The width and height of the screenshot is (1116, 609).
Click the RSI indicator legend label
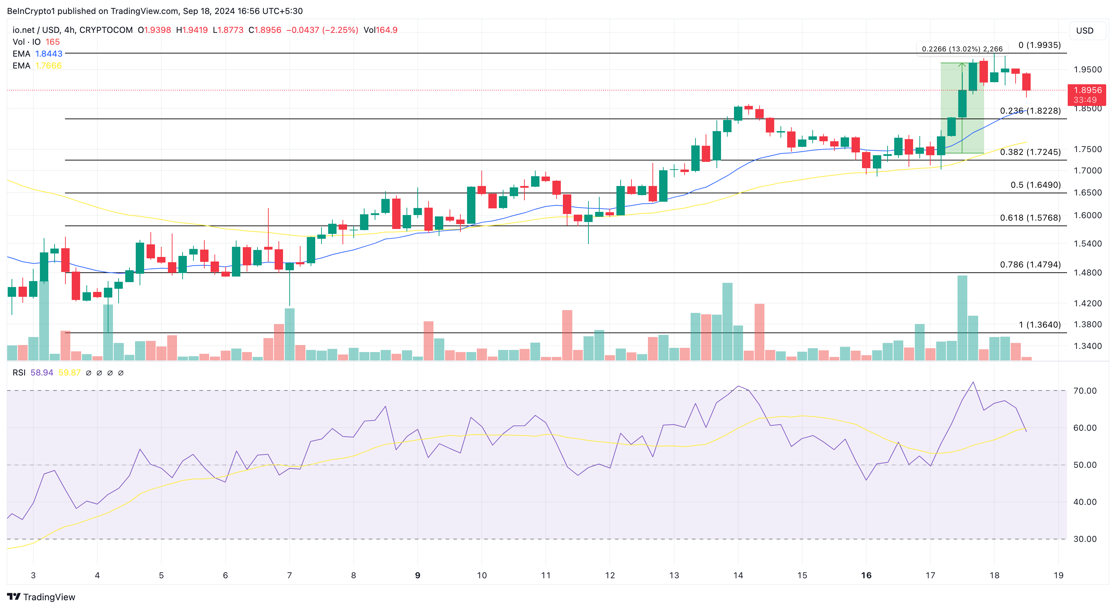tap(19, 373)
